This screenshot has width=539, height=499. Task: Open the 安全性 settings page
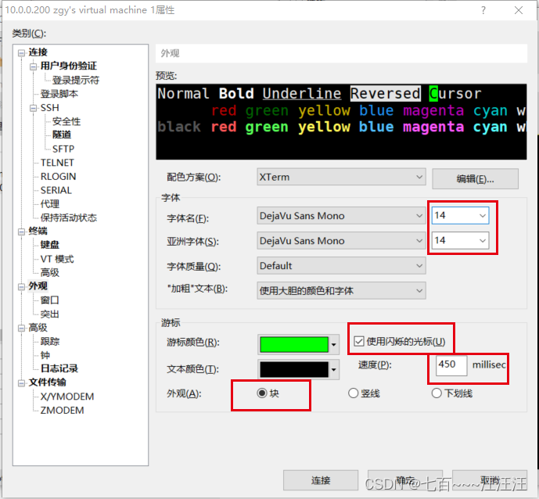point(66,121)
